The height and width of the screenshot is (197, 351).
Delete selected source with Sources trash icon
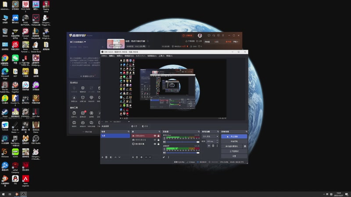137,157
